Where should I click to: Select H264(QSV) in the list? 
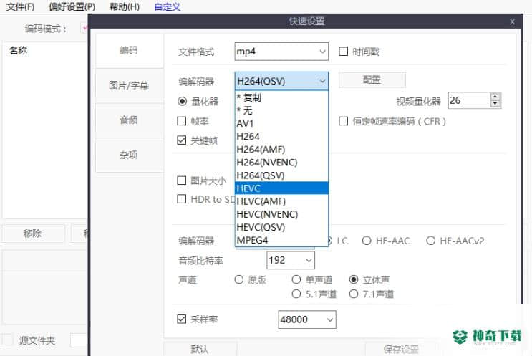tap(281, 175)
